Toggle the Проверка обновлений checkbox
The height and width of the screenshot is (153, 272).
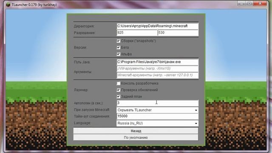tap(118, 90)
